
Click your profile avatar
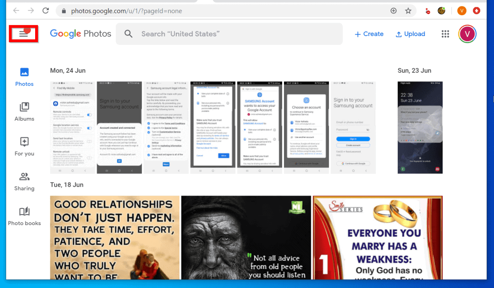tap(467, 34)
